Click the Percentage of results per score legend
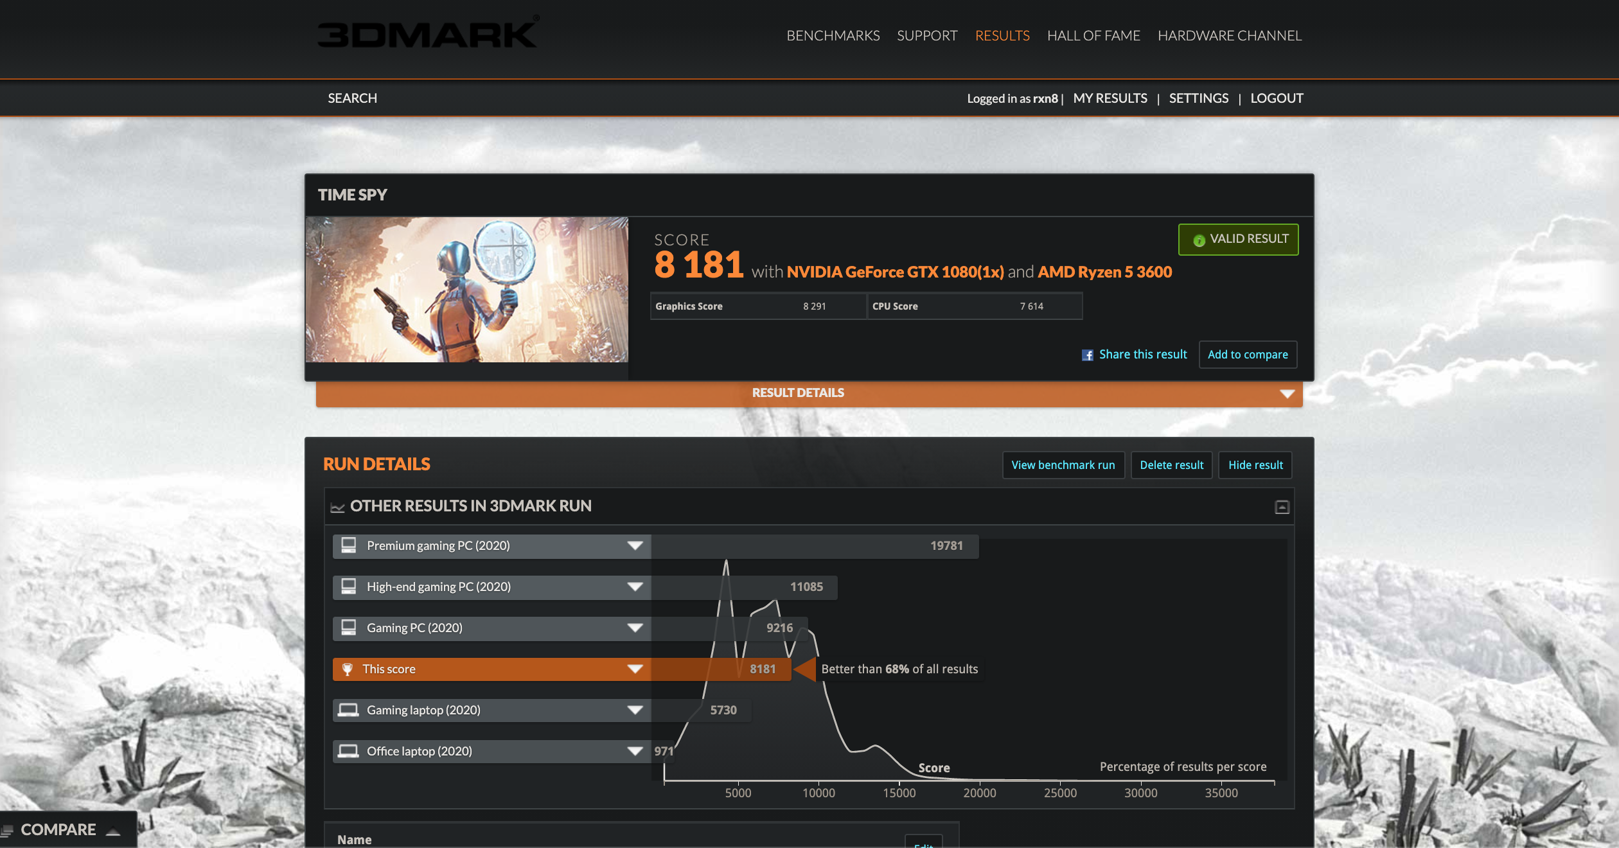This screenshot has width=1619, height=848. 1183,767
